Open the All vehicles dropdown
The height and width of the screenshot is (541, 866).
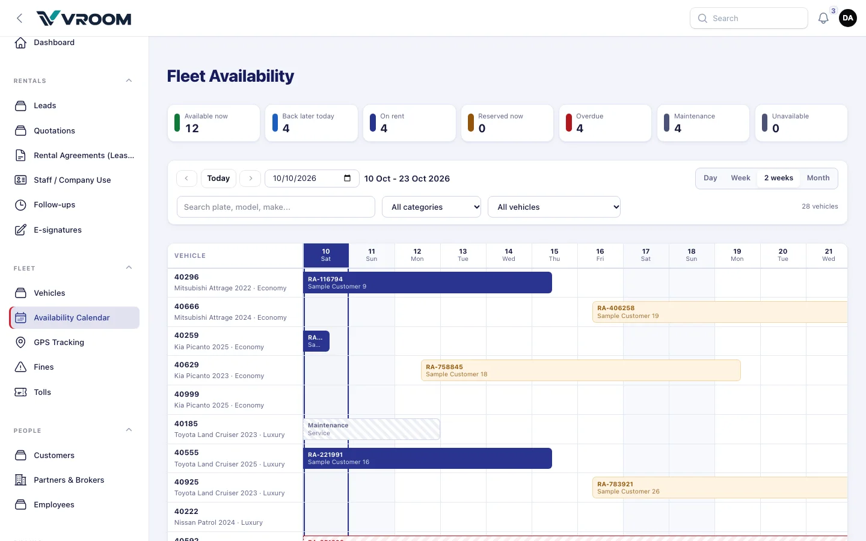pyautogui.click(x=554, y=207)
